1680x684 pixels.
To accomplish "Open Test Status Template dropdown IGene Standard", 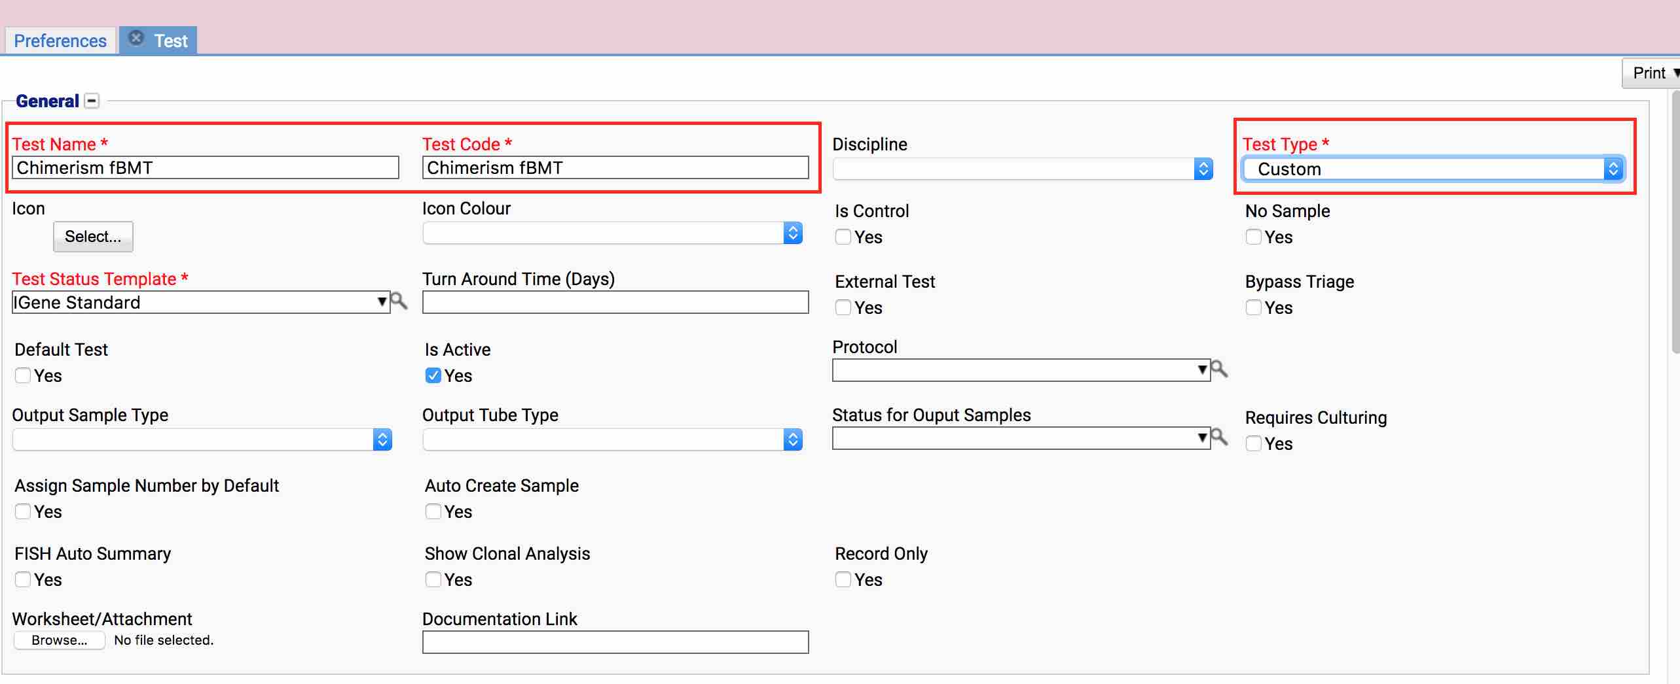I will [x=201, y=302].
